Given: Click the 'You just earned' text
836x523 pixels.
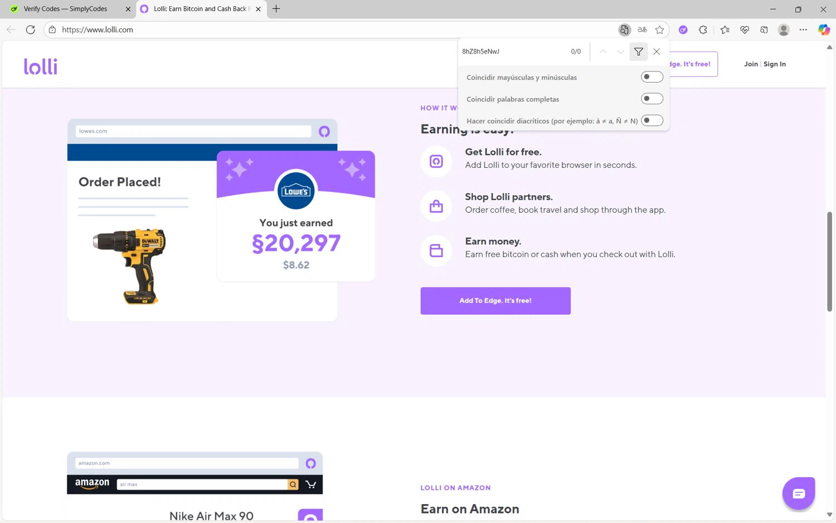Looking at the screenshot, I should [296, 223].
